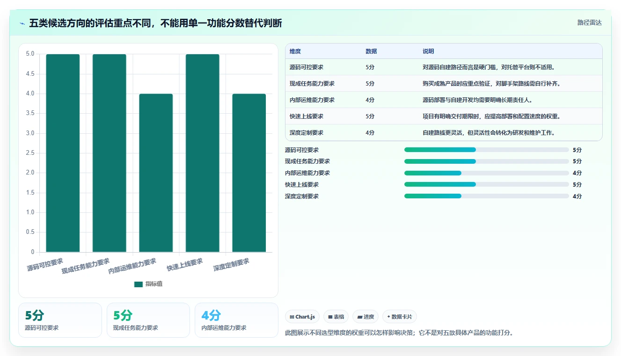Click the description starting 源码部署与自建开发
Screen dimensions: 621x356
tap(477, 100)
